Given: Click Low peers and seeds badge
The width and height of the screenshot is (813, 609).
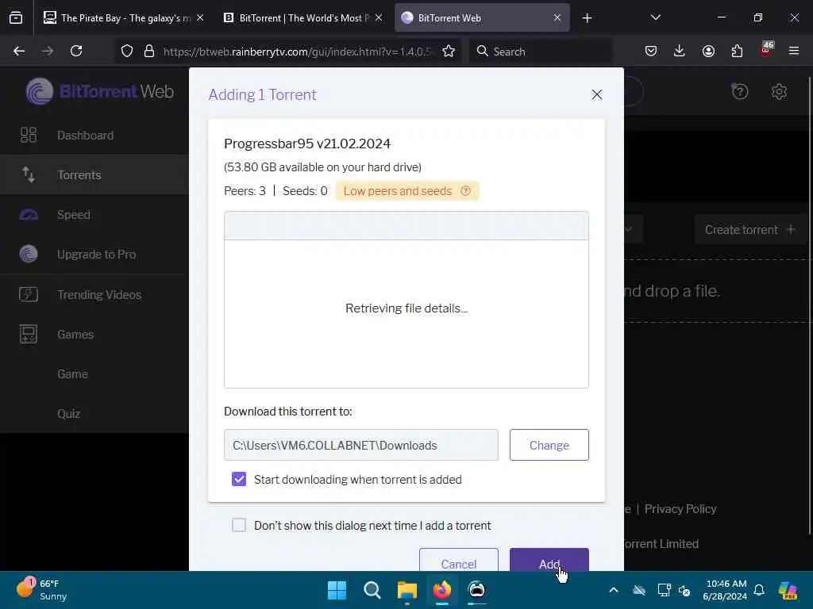Looking at the screenshot, I should 407,190.
